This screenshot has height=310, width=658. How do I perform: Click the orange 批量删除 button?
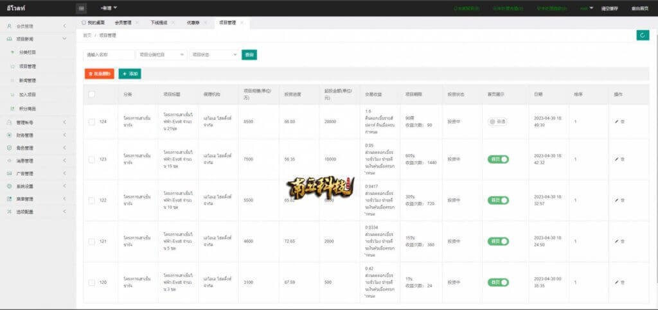(99, 74)
